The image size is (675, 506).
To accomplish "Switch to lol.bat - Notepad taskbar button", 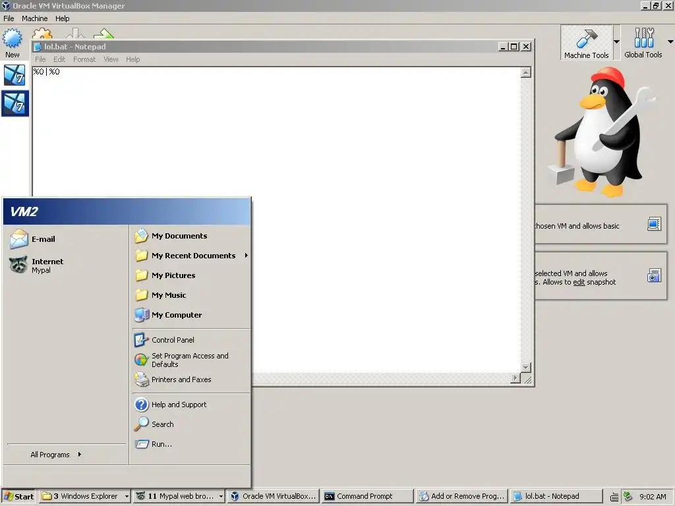I will [556, 496].
